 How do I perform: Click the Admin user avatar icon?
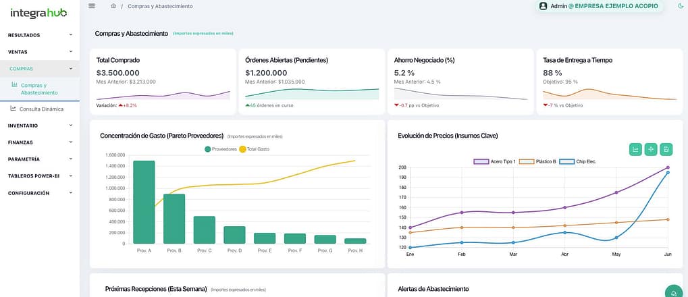pos(543,6)
